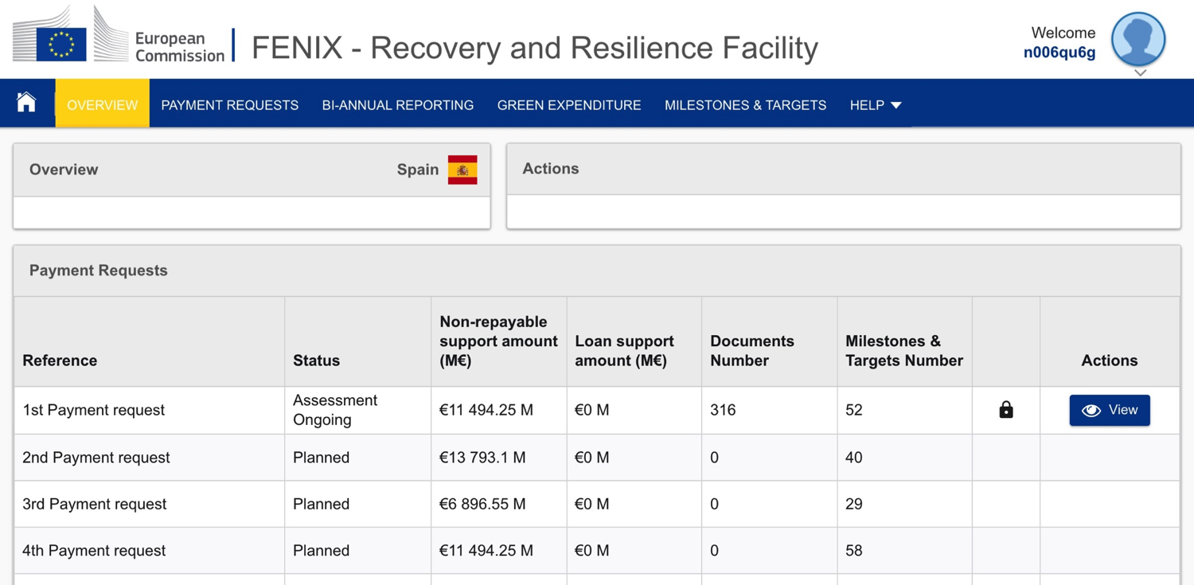Click the European Commission logo
This screenshot has width=1194, height=585.
[119, 35]
